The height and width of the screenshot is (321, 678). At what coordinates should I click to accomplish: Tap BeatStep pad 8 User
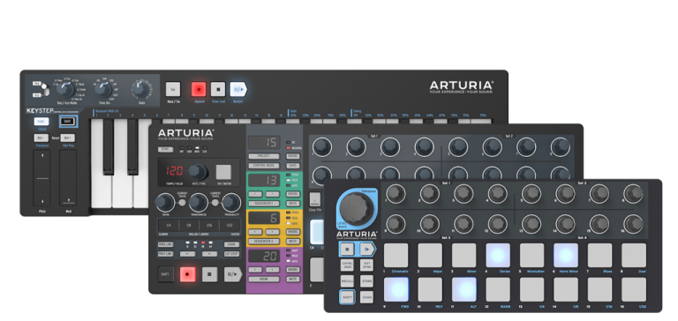[634, 256]
